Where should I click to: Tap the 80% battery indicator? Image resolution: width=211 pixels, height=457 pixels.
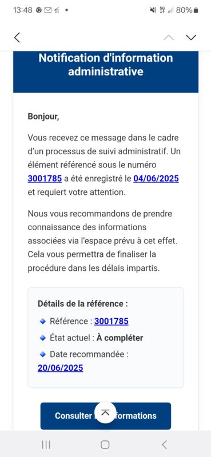click(x=187, y=10)
